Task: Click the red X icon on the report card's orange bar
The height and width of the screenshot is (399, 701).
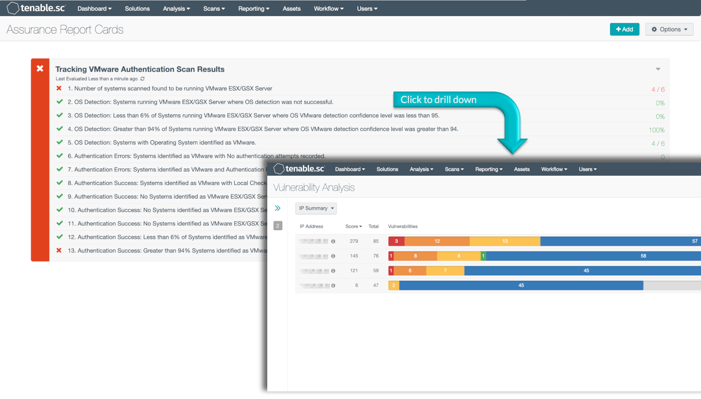Action: 40,69
